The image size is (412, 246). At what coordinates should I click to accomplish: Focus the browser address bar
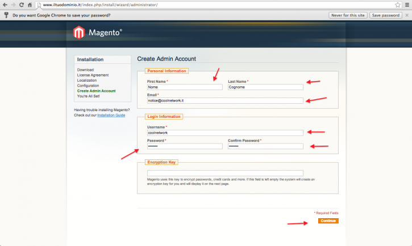(218, 5)
